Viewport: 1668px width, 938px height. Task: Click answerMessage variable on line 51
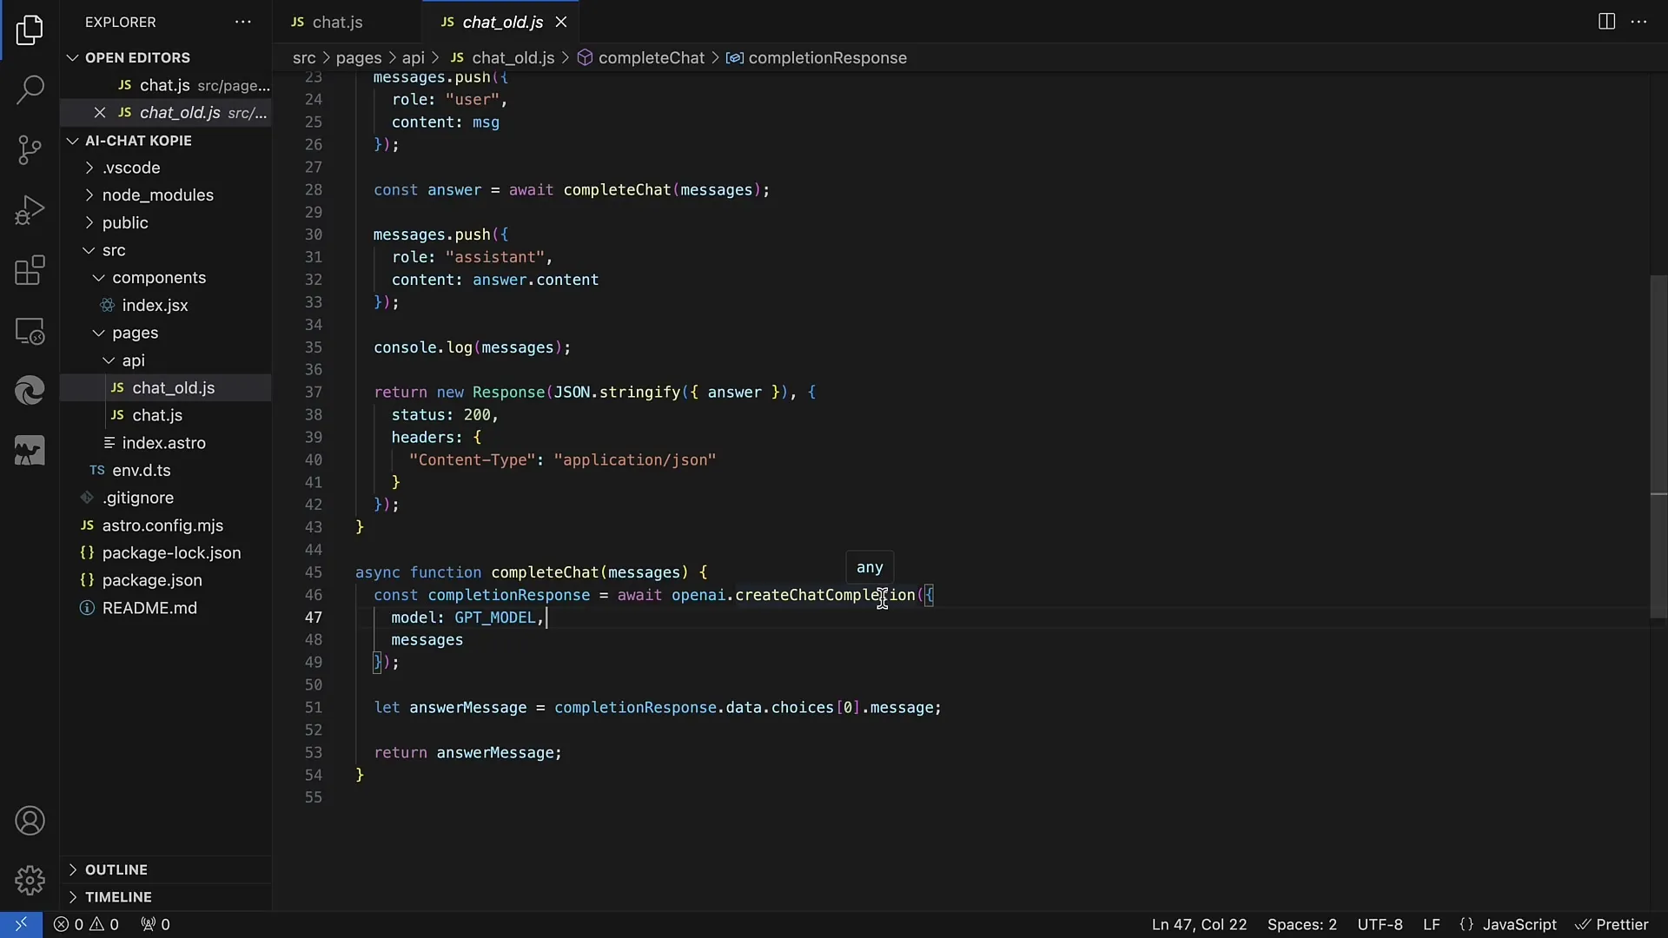467,708
